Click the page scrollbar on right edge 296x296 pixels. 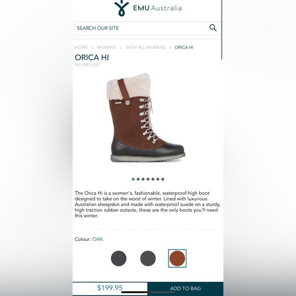[x=222, y=30]
